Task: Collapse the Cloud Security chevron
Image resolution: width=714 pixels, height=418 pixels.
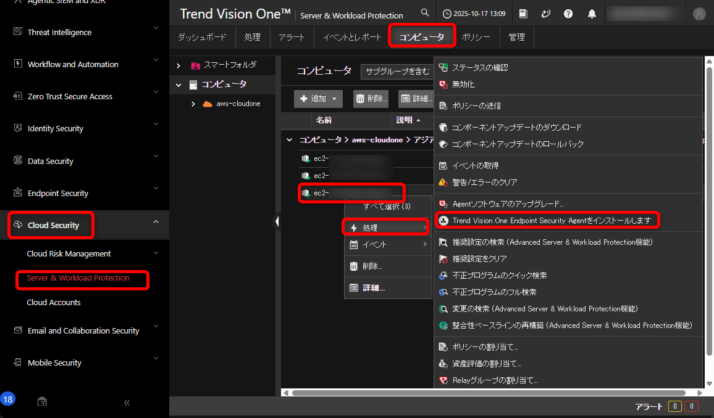Action: (156, 222)
